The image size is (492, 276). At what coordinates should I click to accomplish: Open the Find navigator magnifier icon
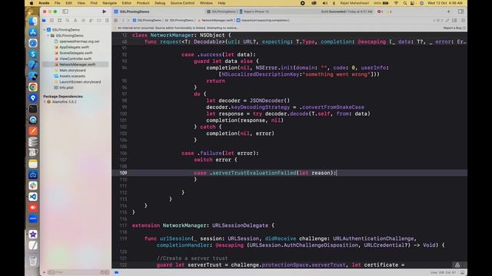tap(68, 21)
